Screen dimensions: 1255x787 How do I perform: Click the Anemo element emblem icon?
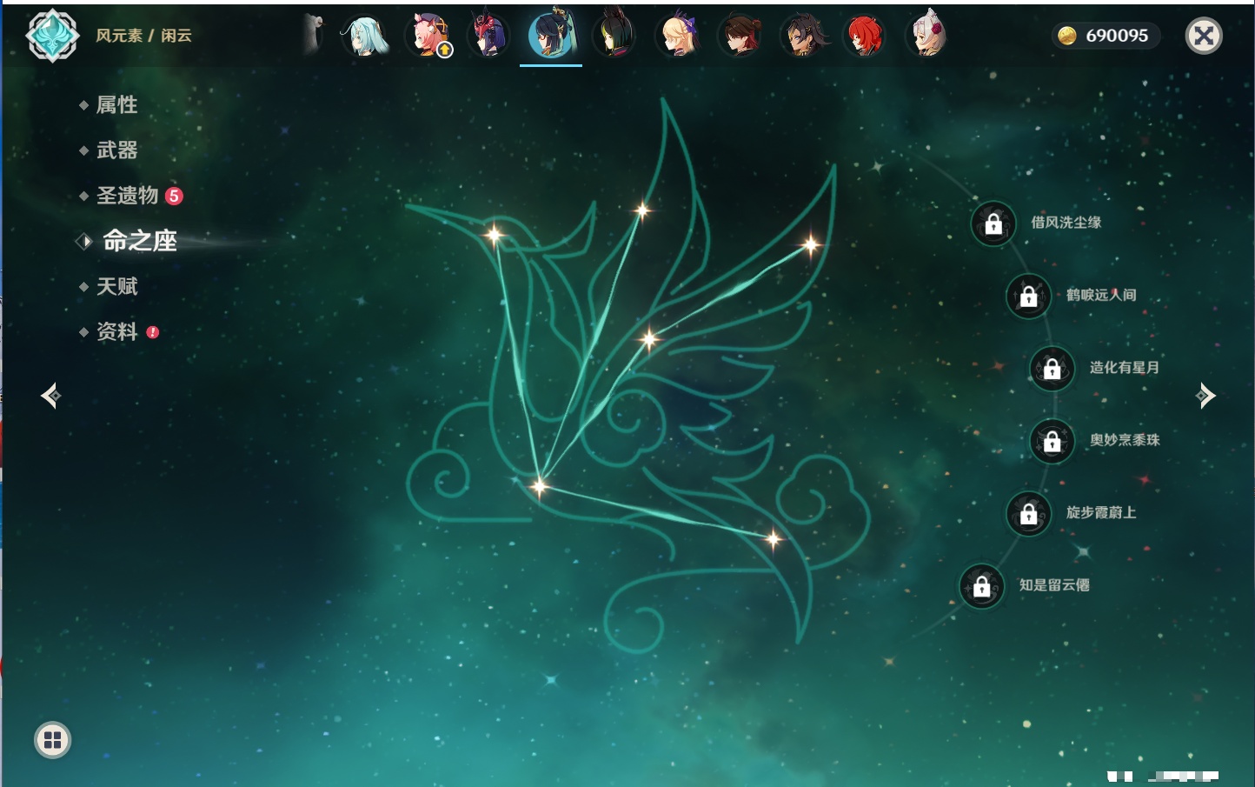click(x=52, y=36)
